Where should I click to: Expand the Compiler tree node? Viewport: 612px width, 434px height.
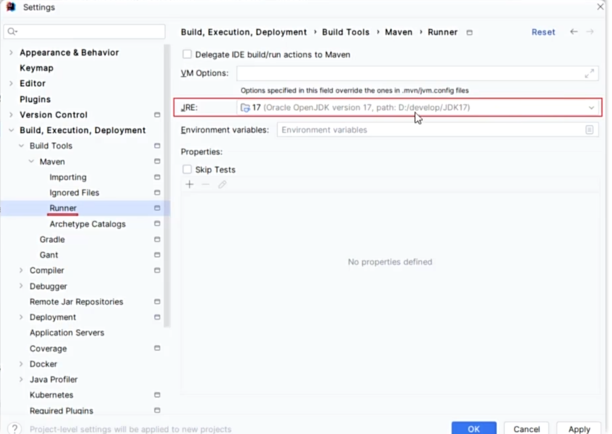point(21,271)
